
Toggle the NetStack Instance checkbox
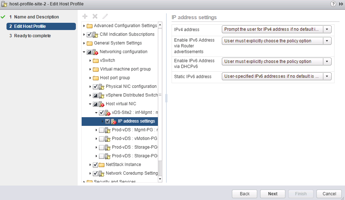pos(95,165)
